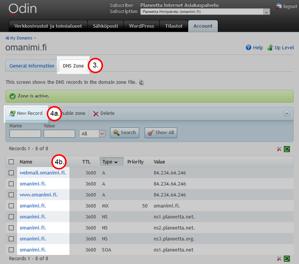Collapse the toolbar panel with round chevron
The width and height of the screenshot is (299, 264).
[x=286, y=113]
